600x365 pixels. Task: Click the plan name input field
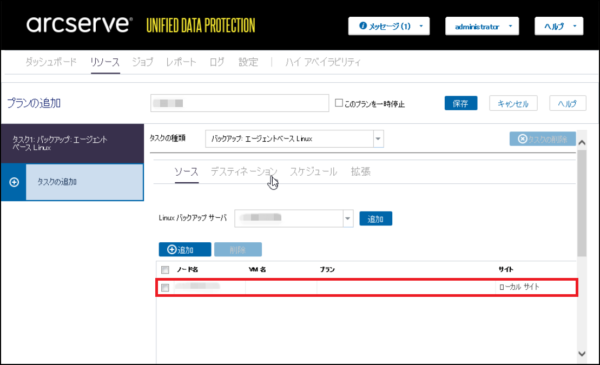coord(240,103)
